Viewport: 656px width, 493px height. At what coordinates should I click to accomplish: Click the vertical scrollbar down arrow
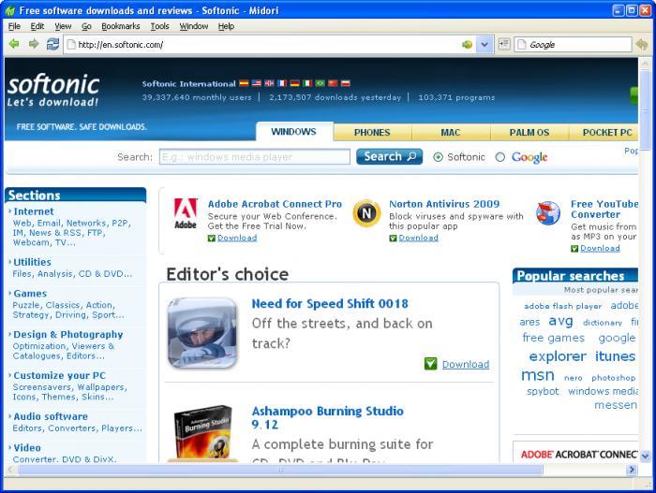tap(645, 456)
